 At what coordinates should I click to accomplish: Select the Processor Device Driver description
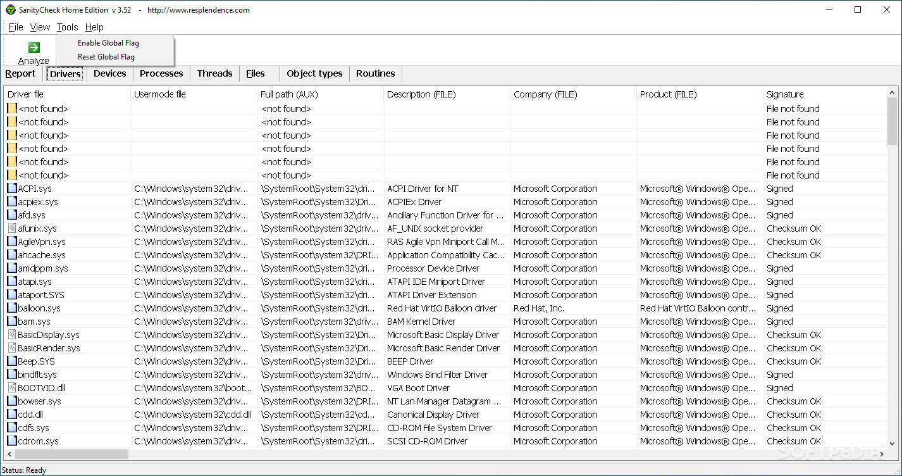coord(433,268)
